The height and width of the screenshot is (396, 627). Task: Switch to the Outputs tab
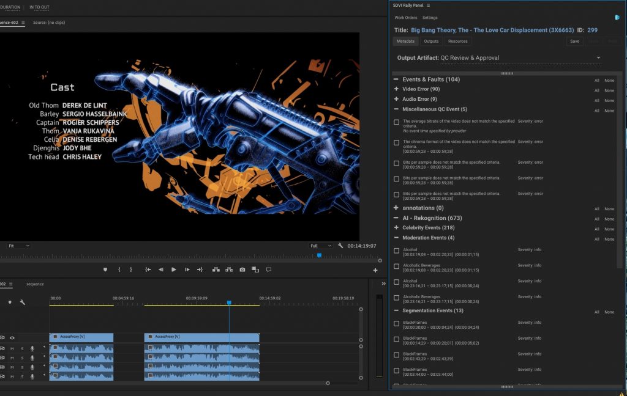tap(431, 41)
